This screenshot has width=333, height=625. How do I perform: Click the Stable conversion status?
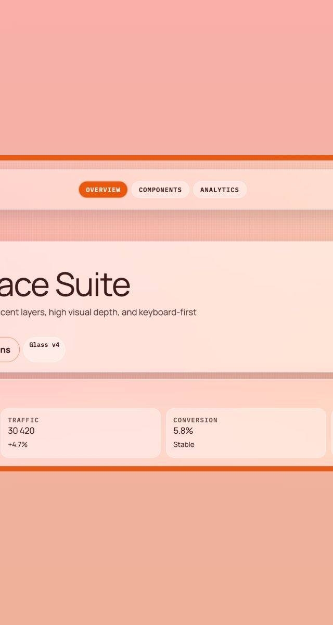coord(184,444)
